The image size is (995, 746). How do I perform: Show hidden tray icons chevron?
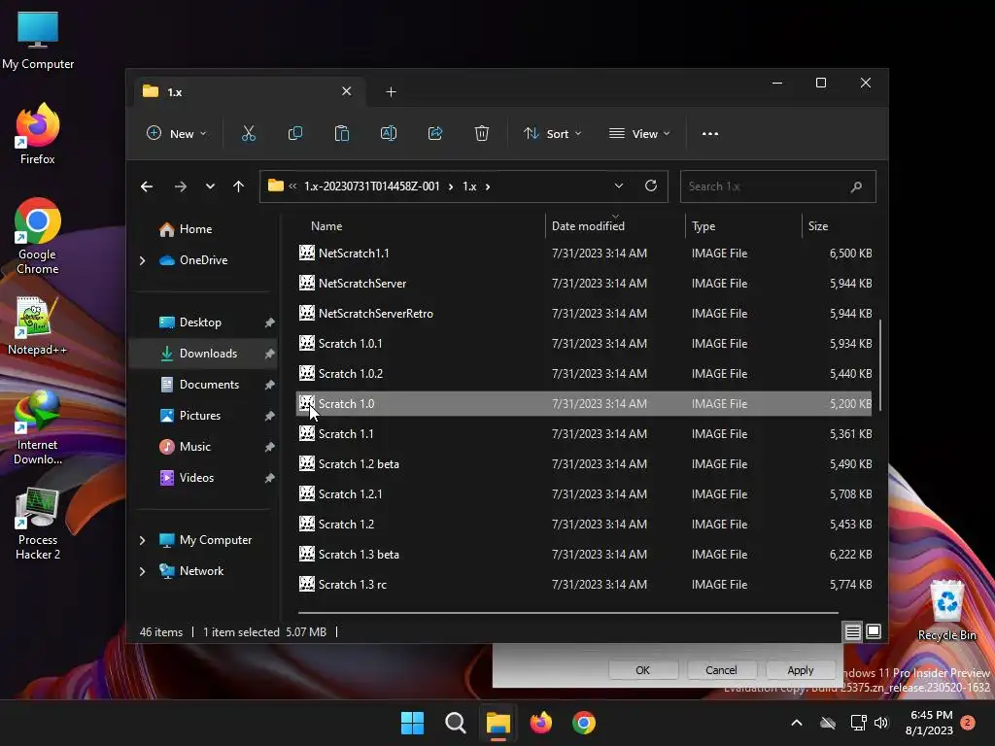(x=797, y=723)
